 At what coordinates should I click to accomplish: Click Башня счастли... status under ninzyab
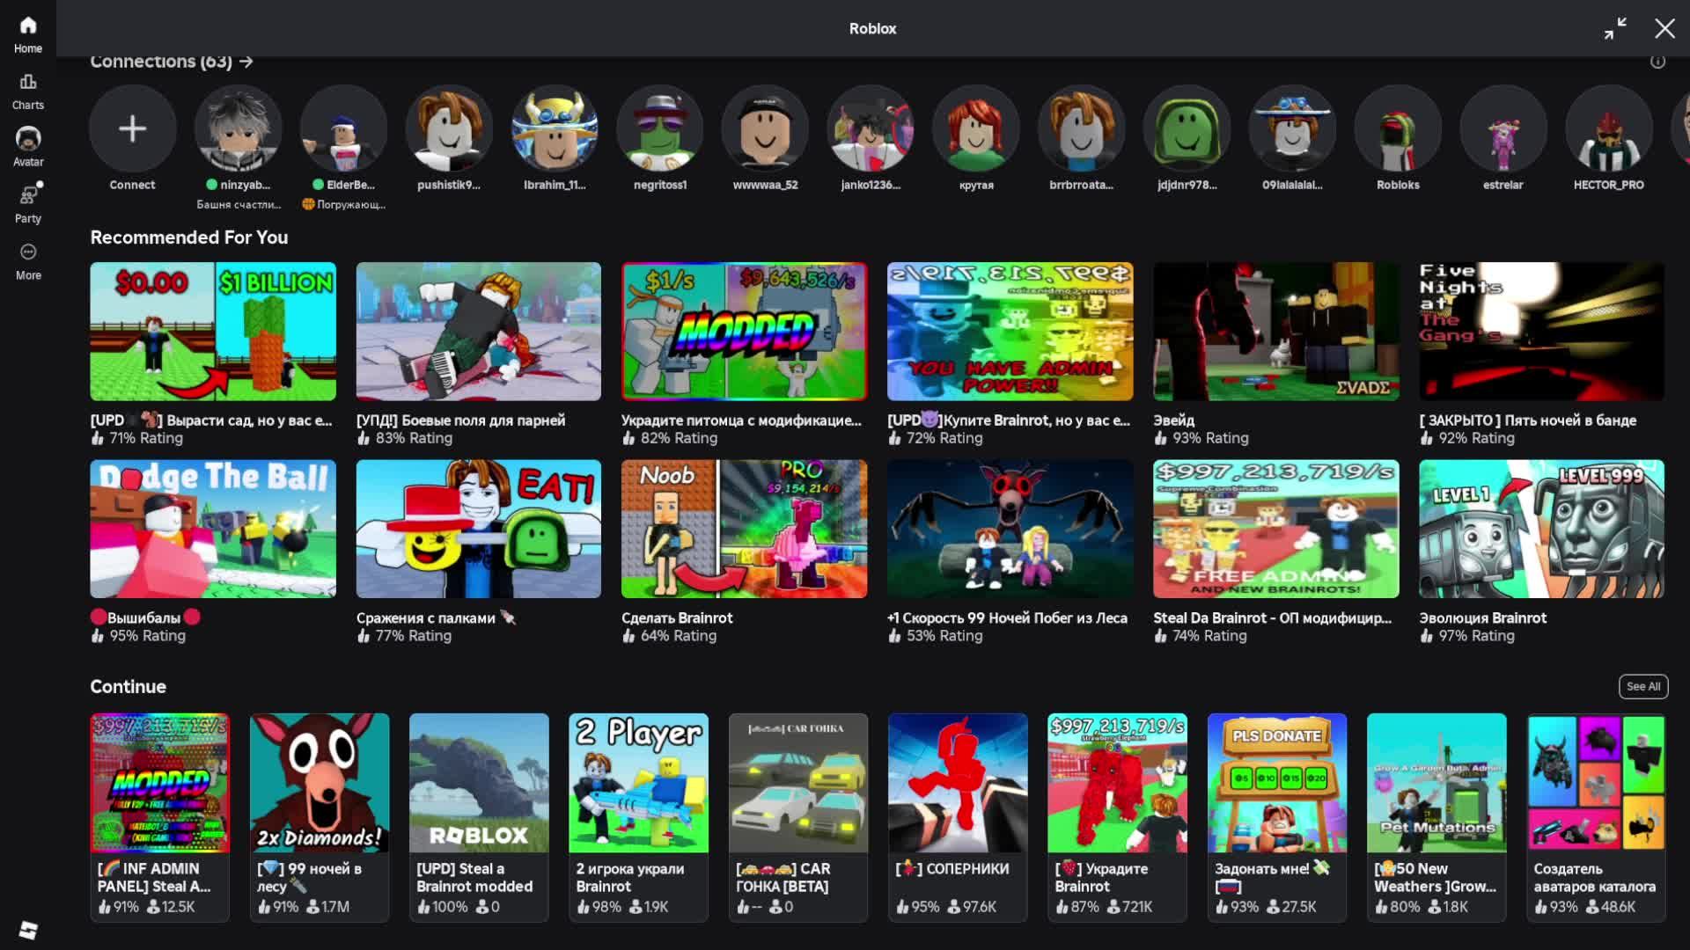pos(239,205)
